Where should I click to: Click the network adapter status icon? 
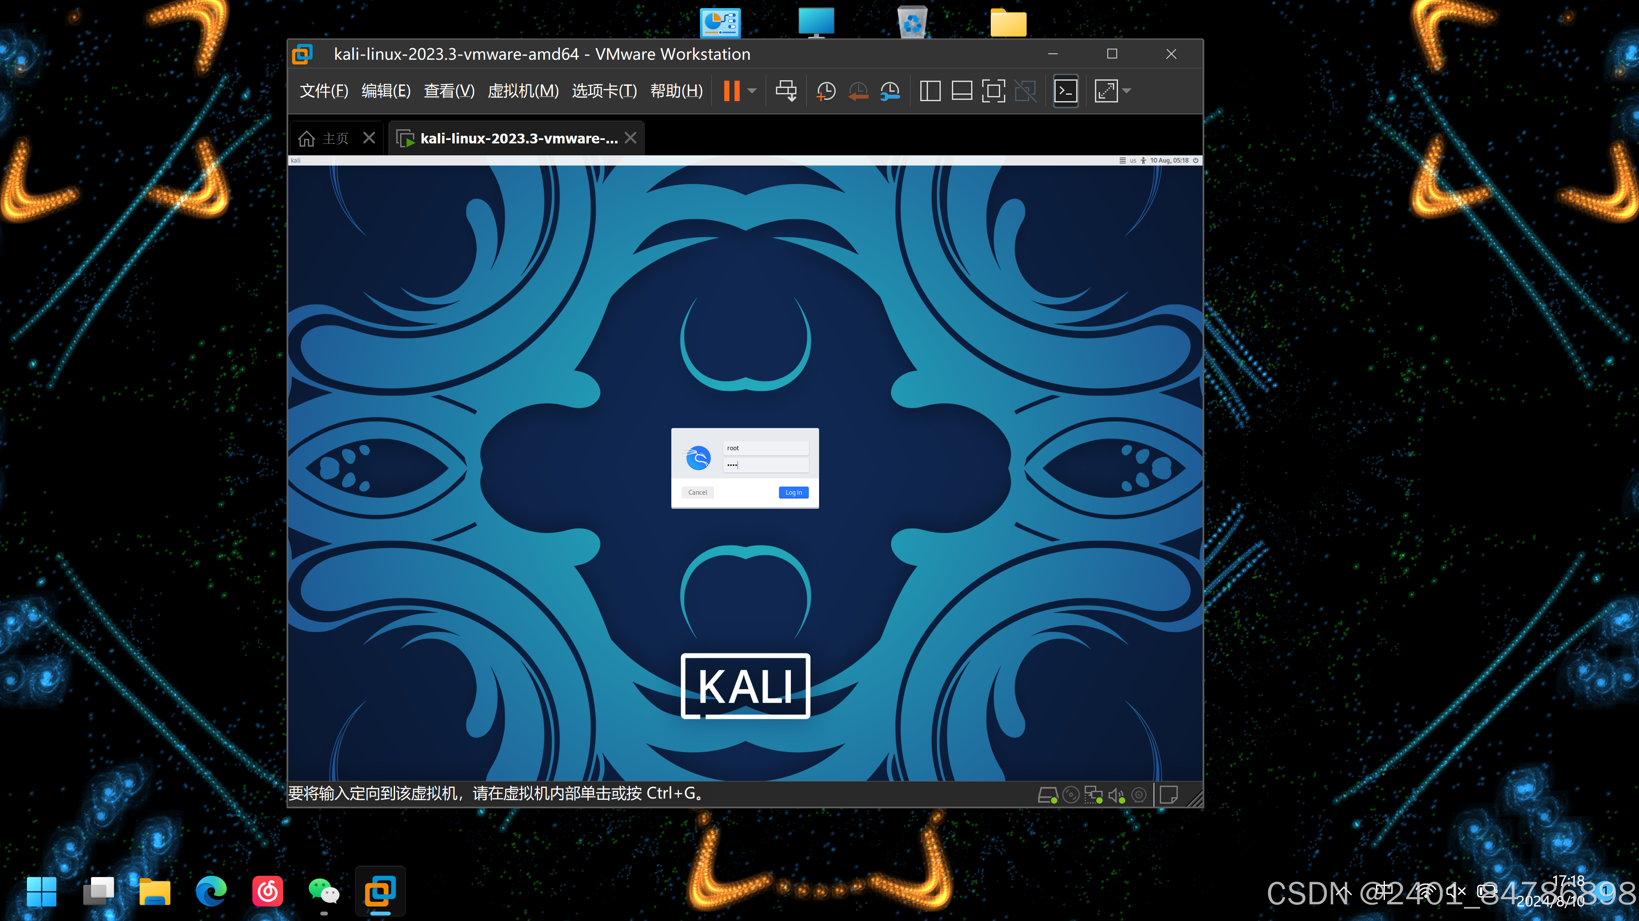tap(1094, 795)
